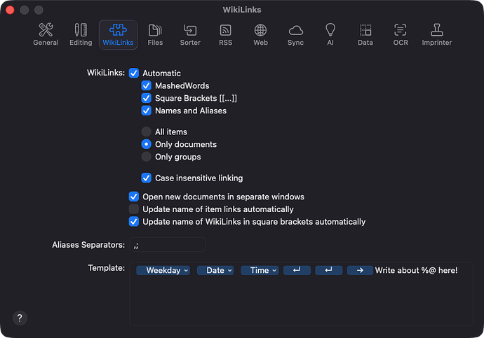Select the All items radio button
The image size is (484, 338).
[x=147, y=132]
